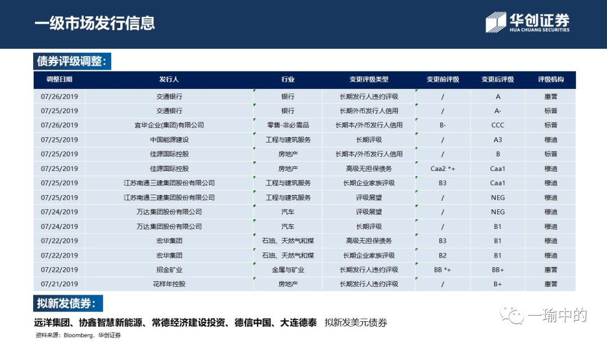Select the 零售-非必需品 industry cell
Screen dimensions: 607x342
click(x=288, y=125)
